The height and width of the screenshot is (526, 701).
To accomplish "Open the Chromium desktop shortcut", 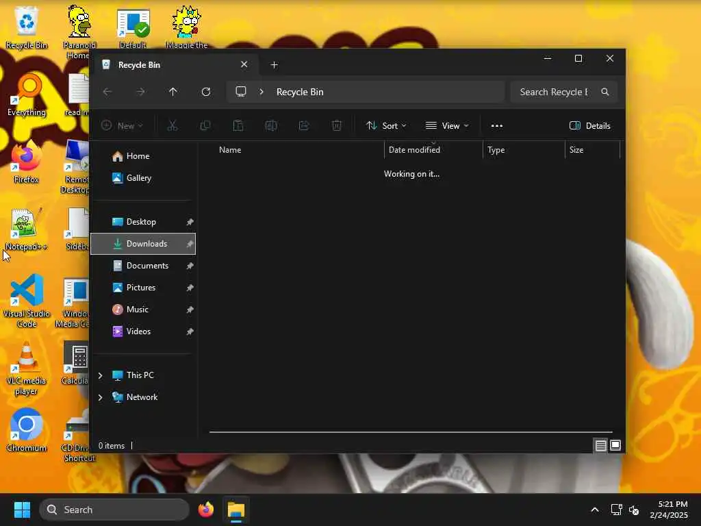I will (27, 430).
